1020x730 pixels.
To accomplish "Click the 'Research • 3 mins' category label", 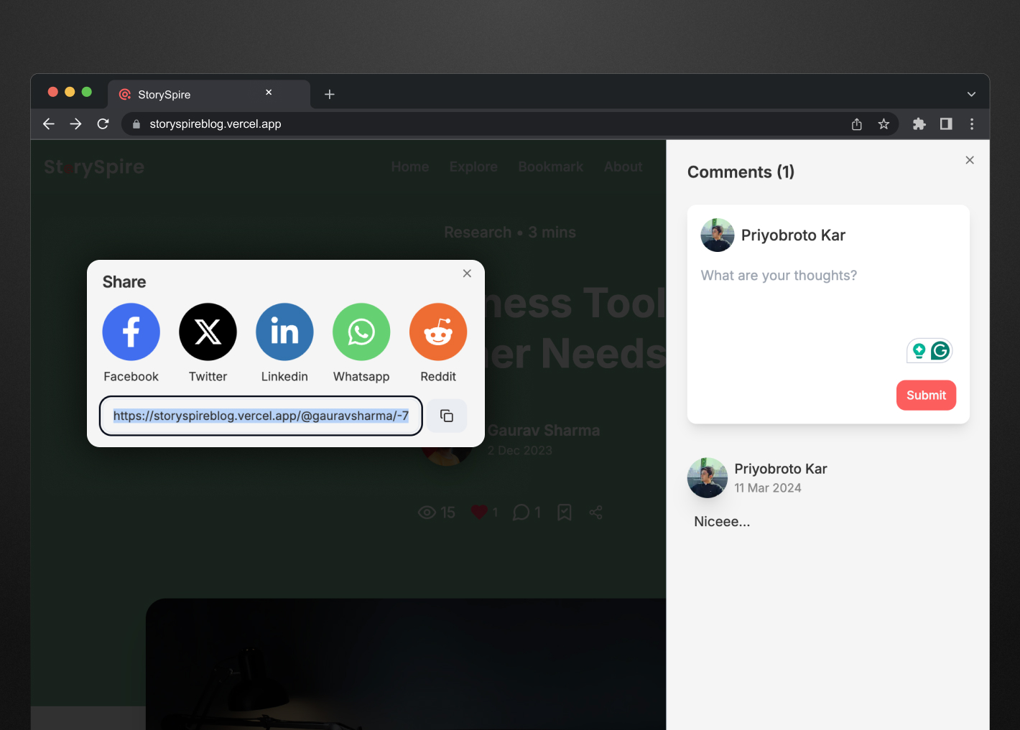I will tap(510, 233).
